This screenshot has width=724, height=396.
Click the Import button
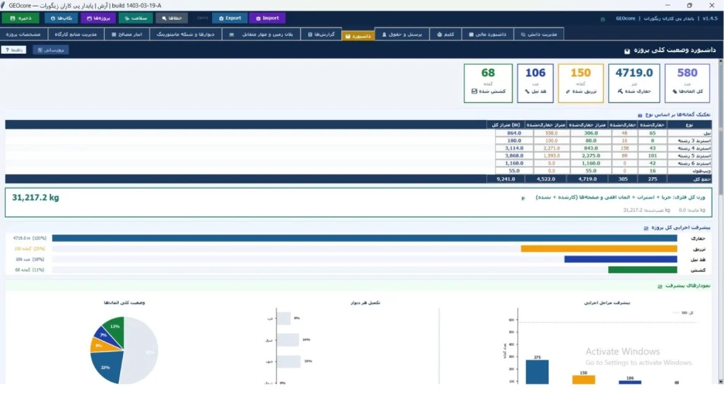point(267,18)
